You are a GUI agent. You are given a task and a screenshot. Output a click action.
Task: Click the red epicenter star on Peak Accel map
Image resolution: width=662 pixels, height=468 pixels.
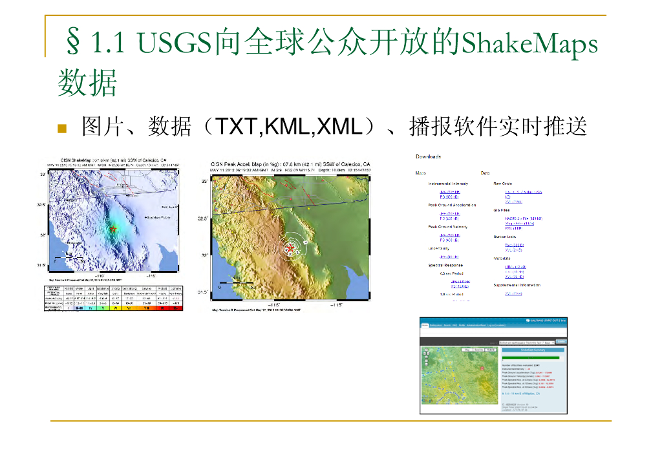290,248
